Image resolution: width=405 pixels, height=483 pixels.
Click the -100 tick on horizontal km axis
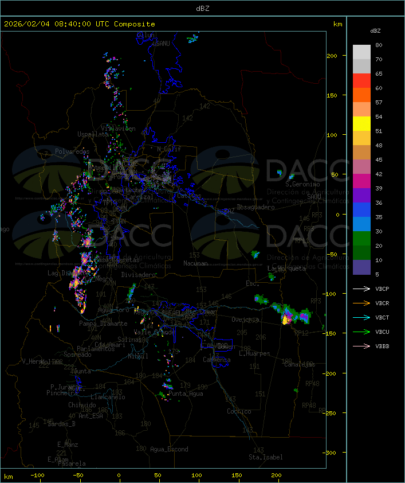pos(37,476)
